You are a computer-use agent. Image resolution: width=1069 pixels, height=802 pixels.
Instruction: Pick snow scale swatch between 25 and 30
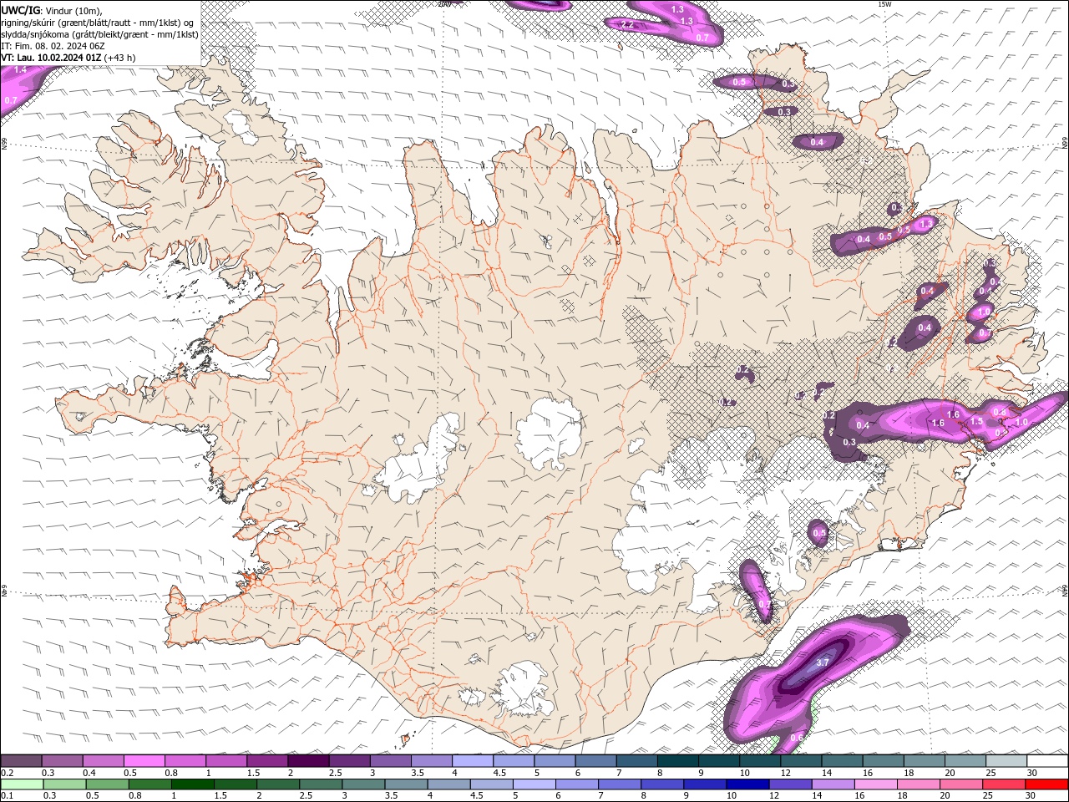click(x=1006, y=761)
